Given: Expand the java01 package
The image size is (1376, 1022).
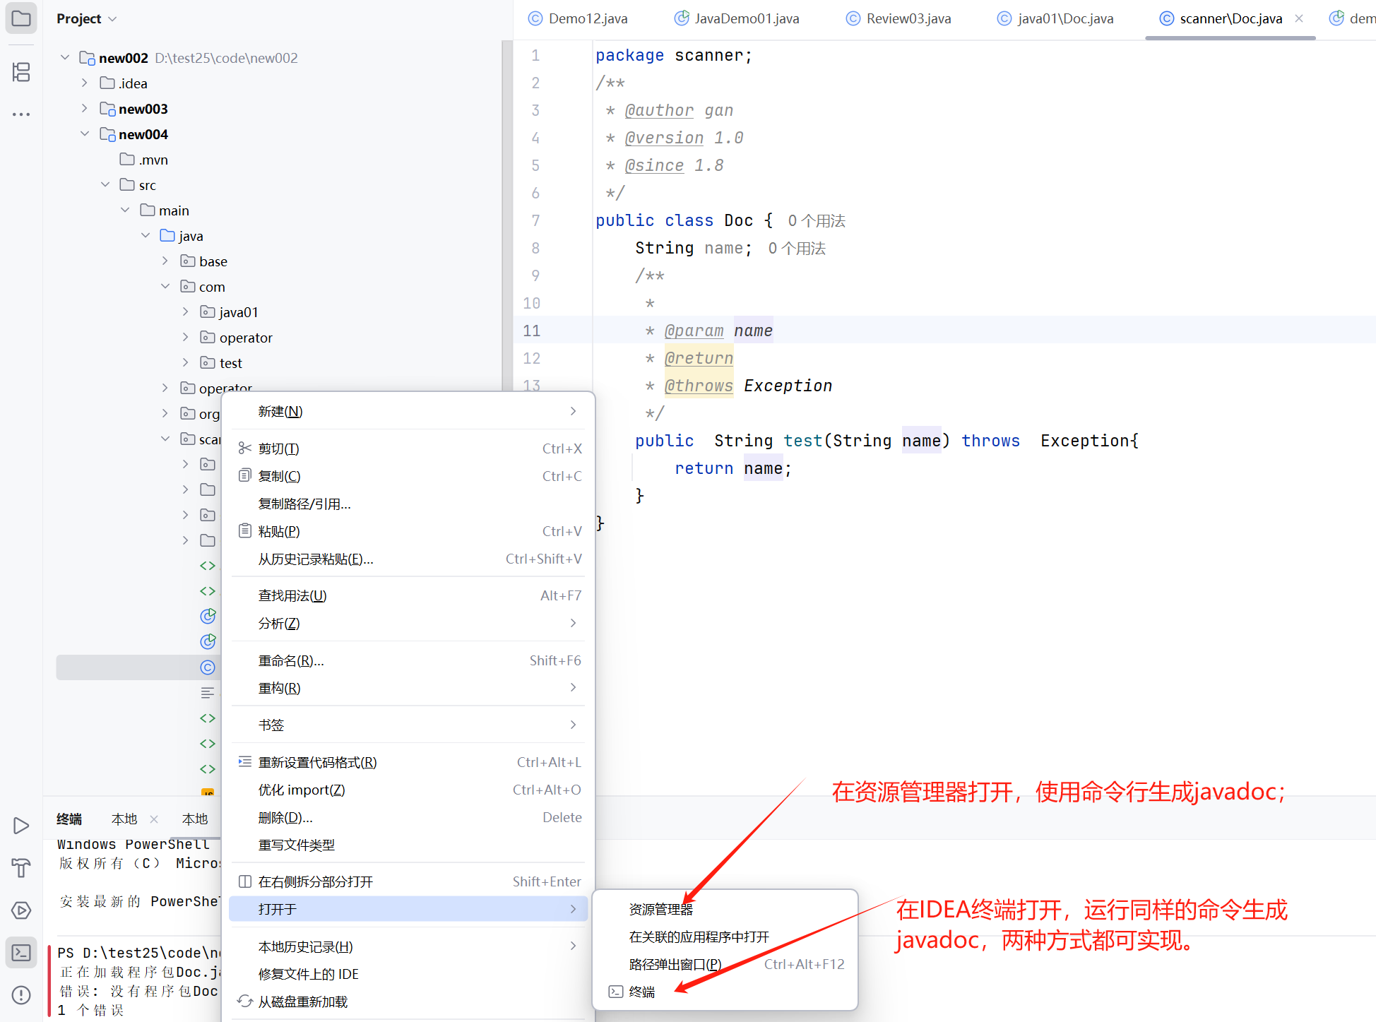Looking at the screenshot, I should tap(185, 311).
